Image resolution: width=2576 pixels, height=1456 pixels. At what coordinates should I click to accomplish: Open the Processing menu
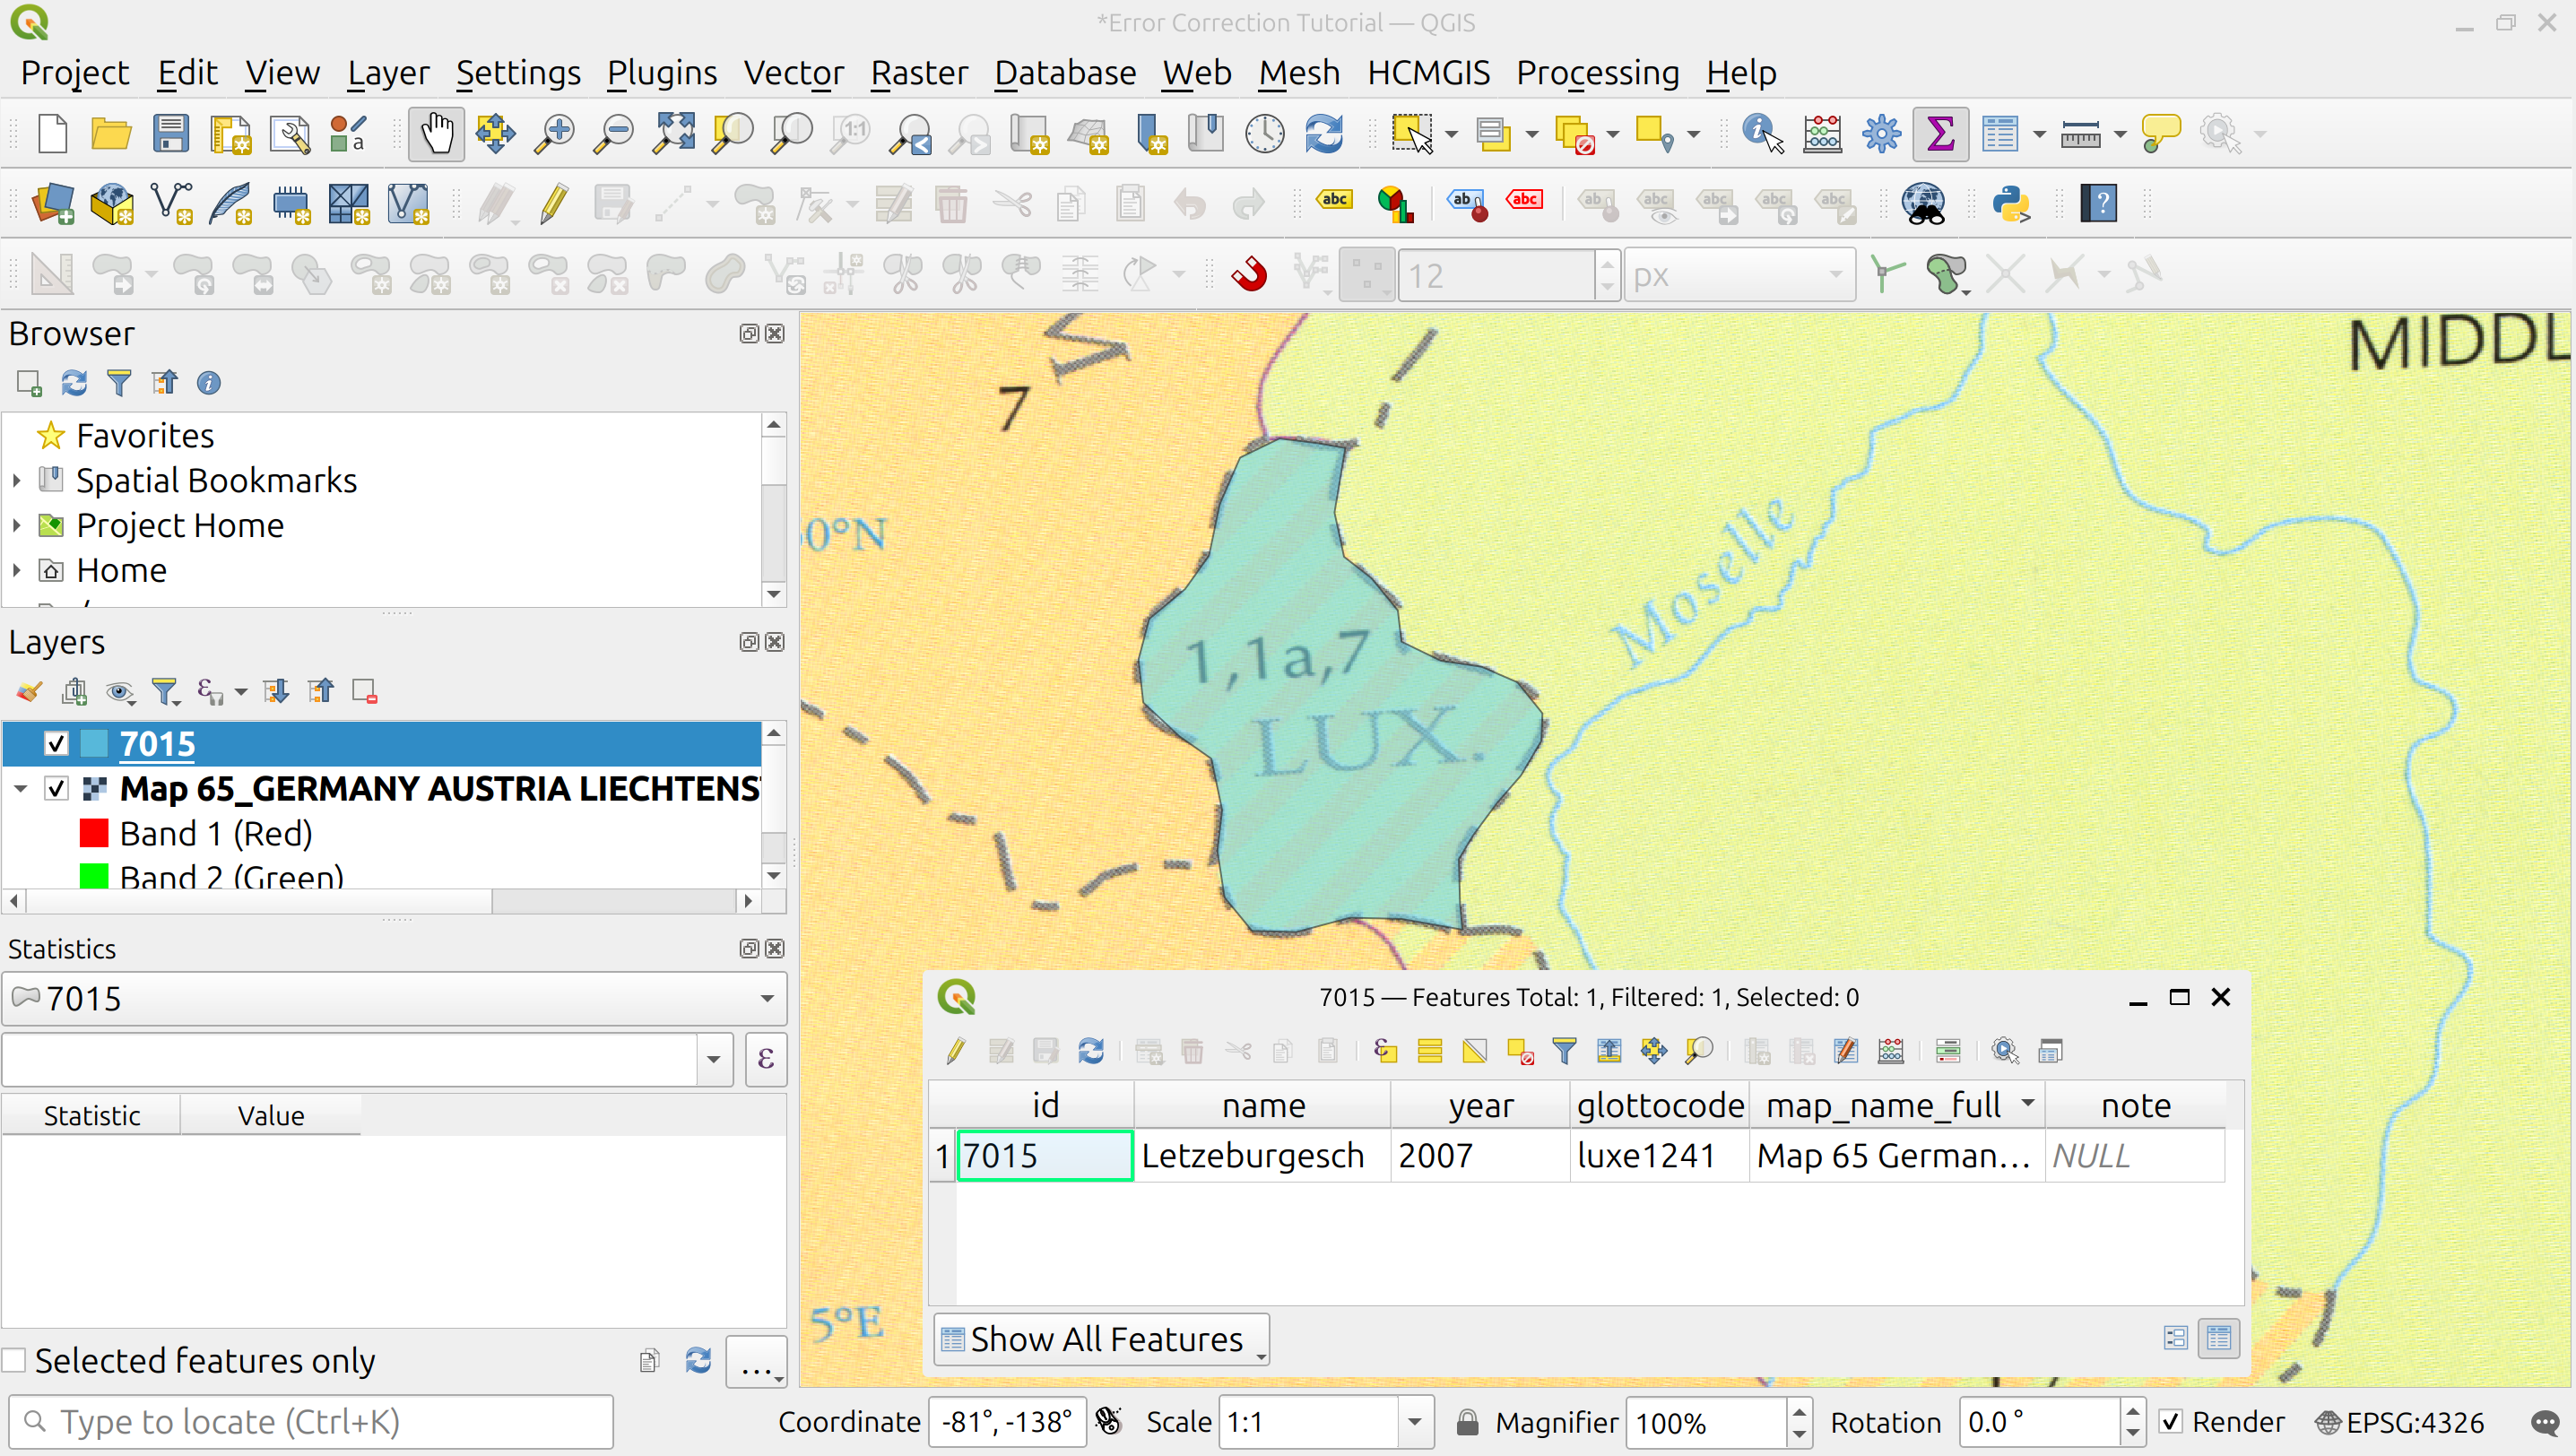click(x=1597, y=73)
